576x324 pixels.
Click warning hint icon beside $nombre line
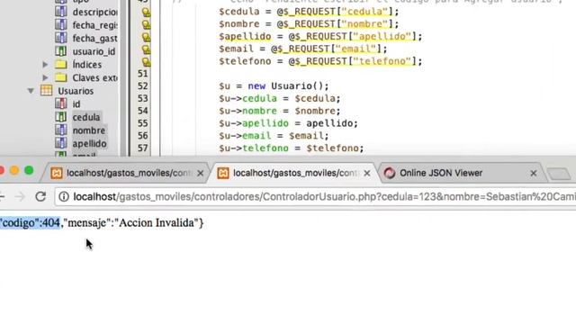point(146,24)
